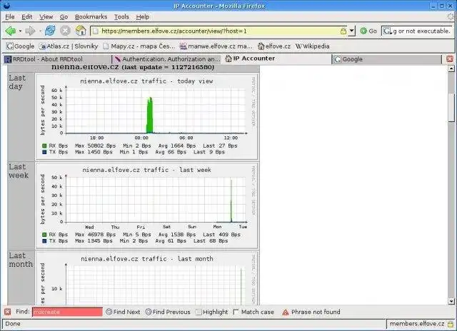Open the address bar history dropdown
Screen dimensions: 457x331
coord(352,31)
